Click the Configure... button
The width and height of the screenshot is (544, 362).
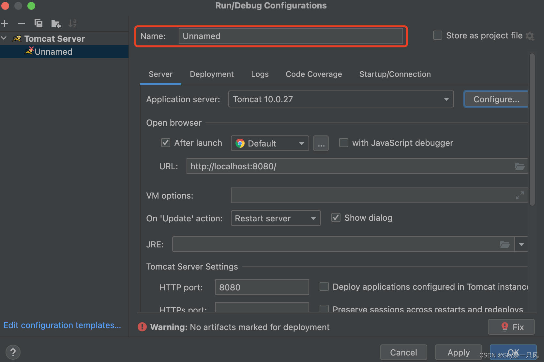(496, 99)
